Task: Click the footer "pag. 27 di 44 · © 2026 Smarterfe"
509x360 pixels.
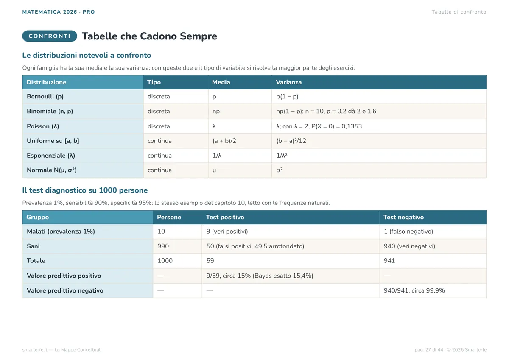Action: (450, 350)
